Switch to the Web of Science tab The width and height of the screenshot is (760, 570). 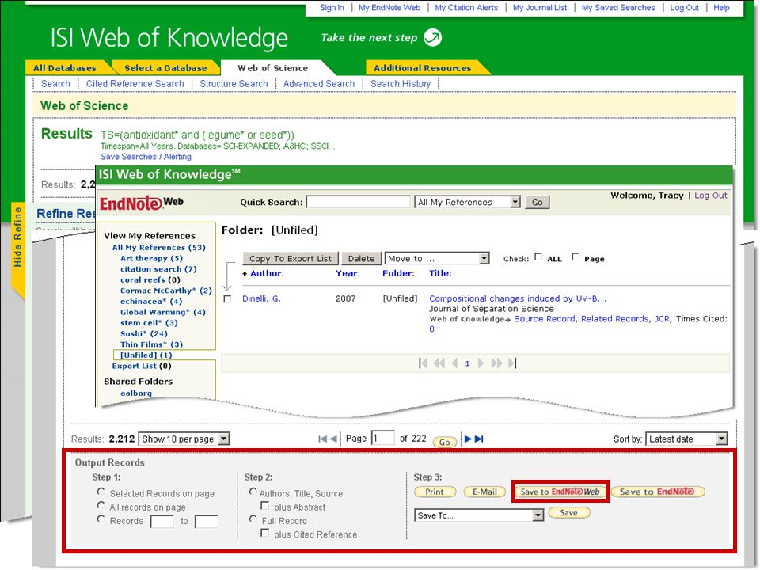coord(273,68)
